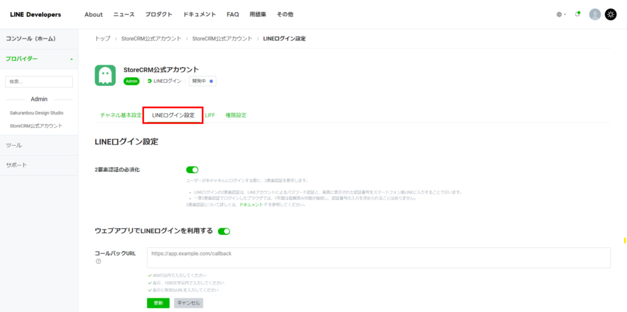Click the 開発中 status badge
This screenshot has width=627, height=312.
(x=203, y=81)
